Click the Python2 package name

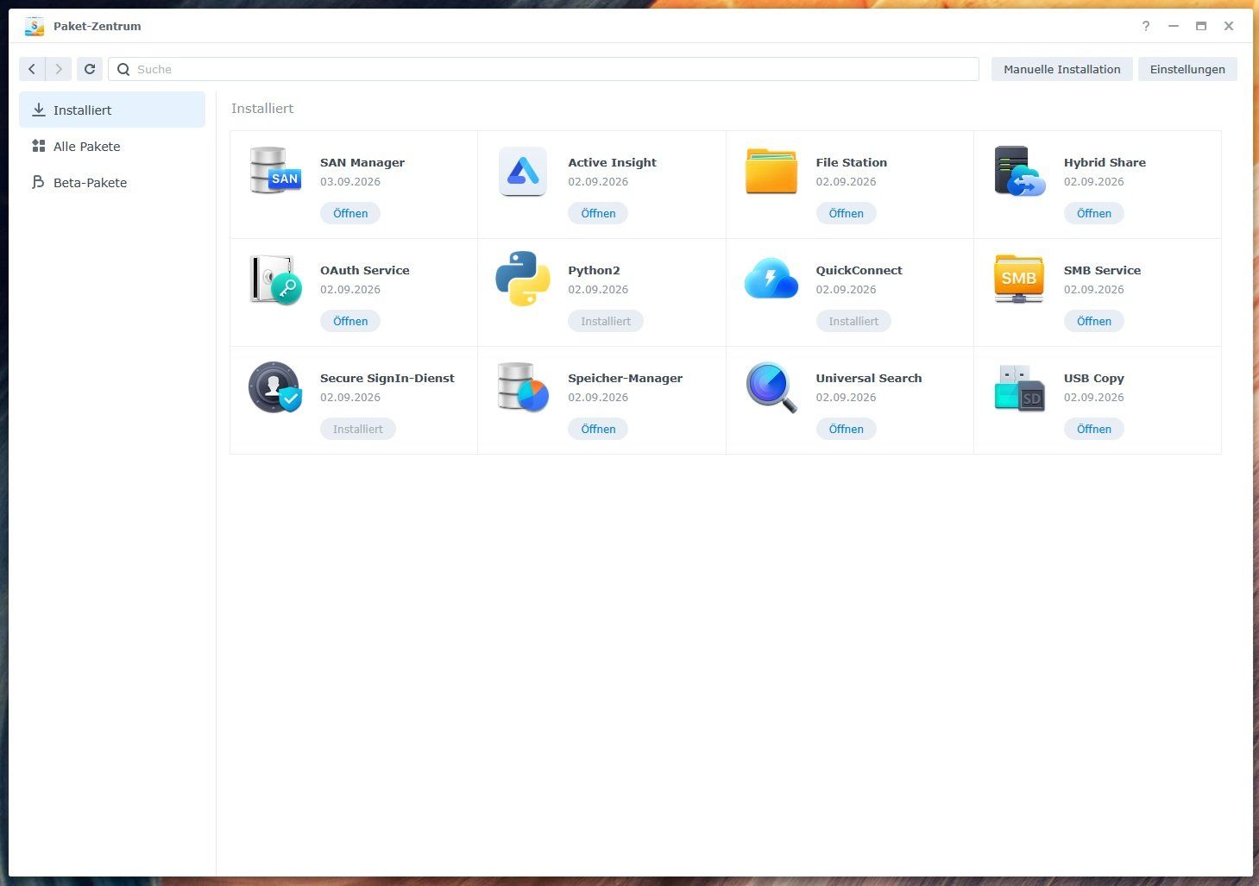click(594, 270)
